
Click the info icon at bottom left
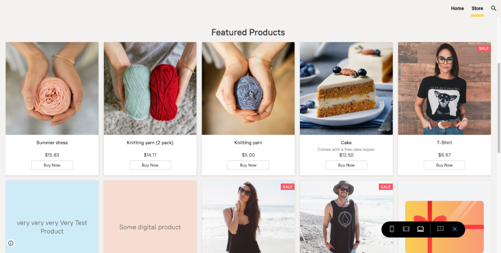[11, 243]
